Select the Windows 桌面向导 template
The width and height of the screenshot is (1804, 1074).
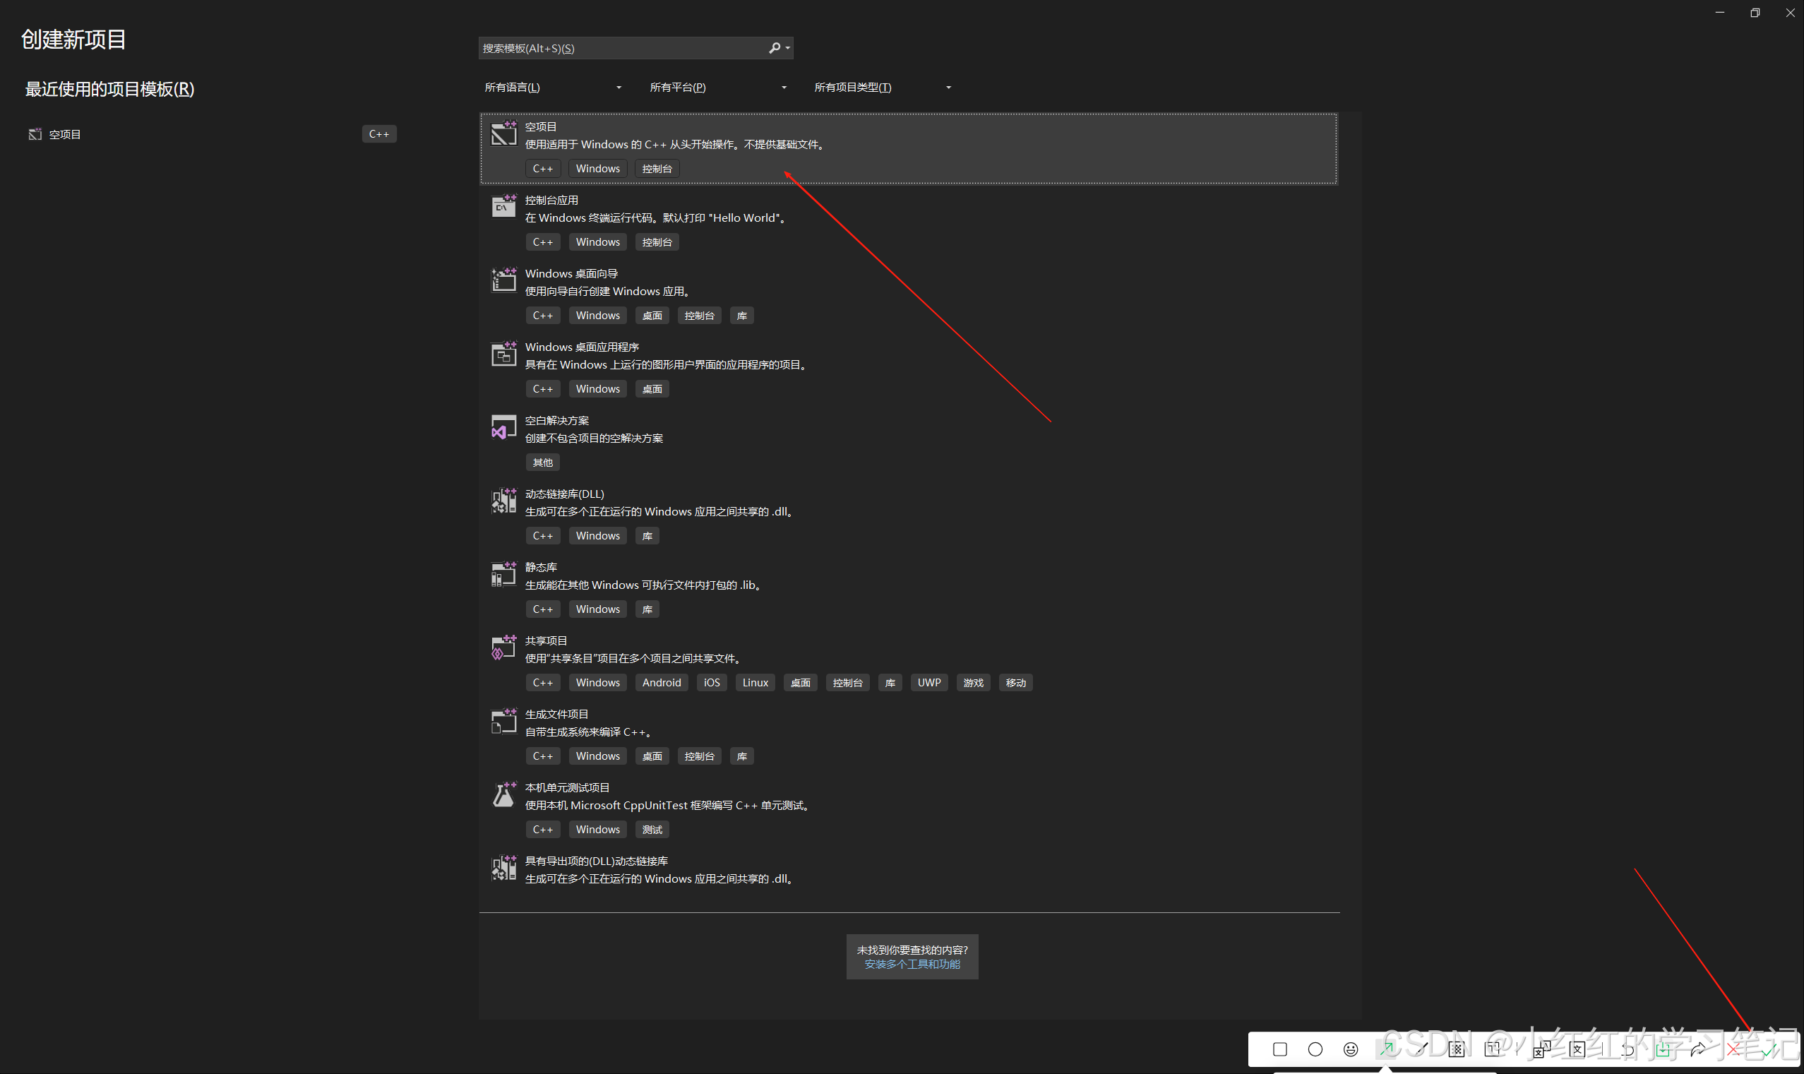tap(571, 273)
